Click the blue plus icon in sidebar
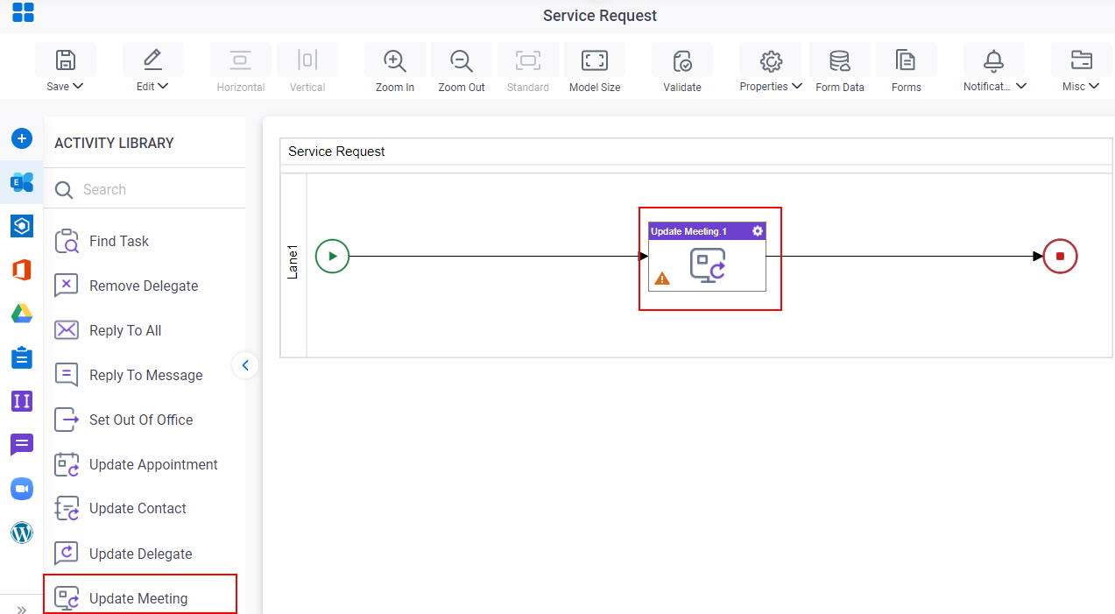 [22, 138]
